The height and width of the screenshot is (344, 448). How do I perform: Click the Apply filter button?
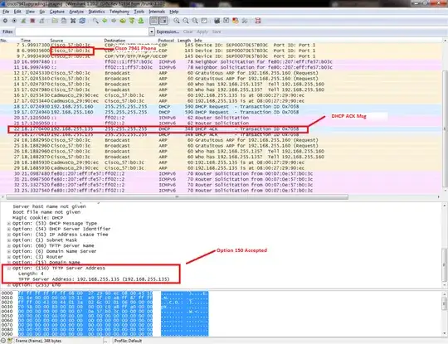(x=202, y=31)
